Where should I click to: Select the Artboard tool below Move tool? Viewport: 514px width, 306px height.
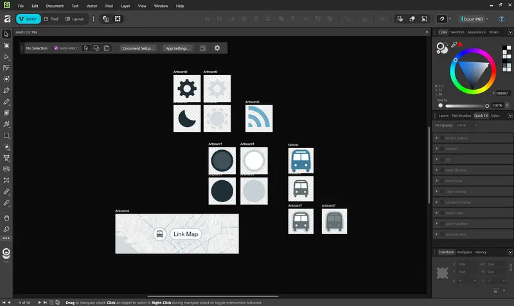coord(6,46)
